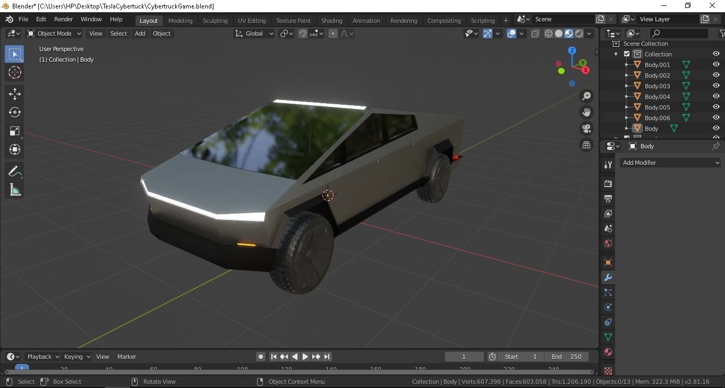This screenshot has height=388, width=725.
Task: Toggle snapping magnet button
Action: [x=303, y=33]
